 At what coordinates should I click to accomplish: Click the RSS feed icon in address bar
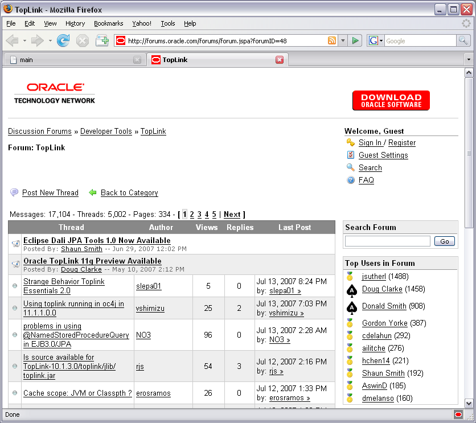tap(332, 40)
